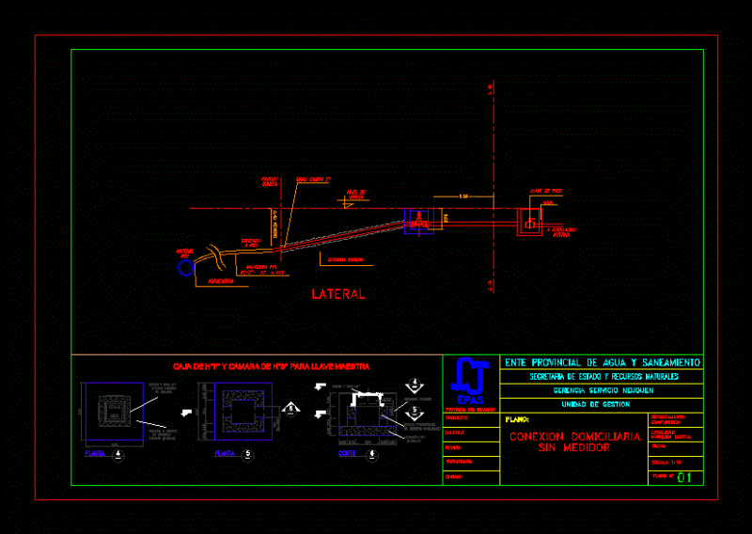752x534 pixels.
Task: Click 'GERENCIA SERVICIO NEUQUEN' text
Action: [603, 390]
